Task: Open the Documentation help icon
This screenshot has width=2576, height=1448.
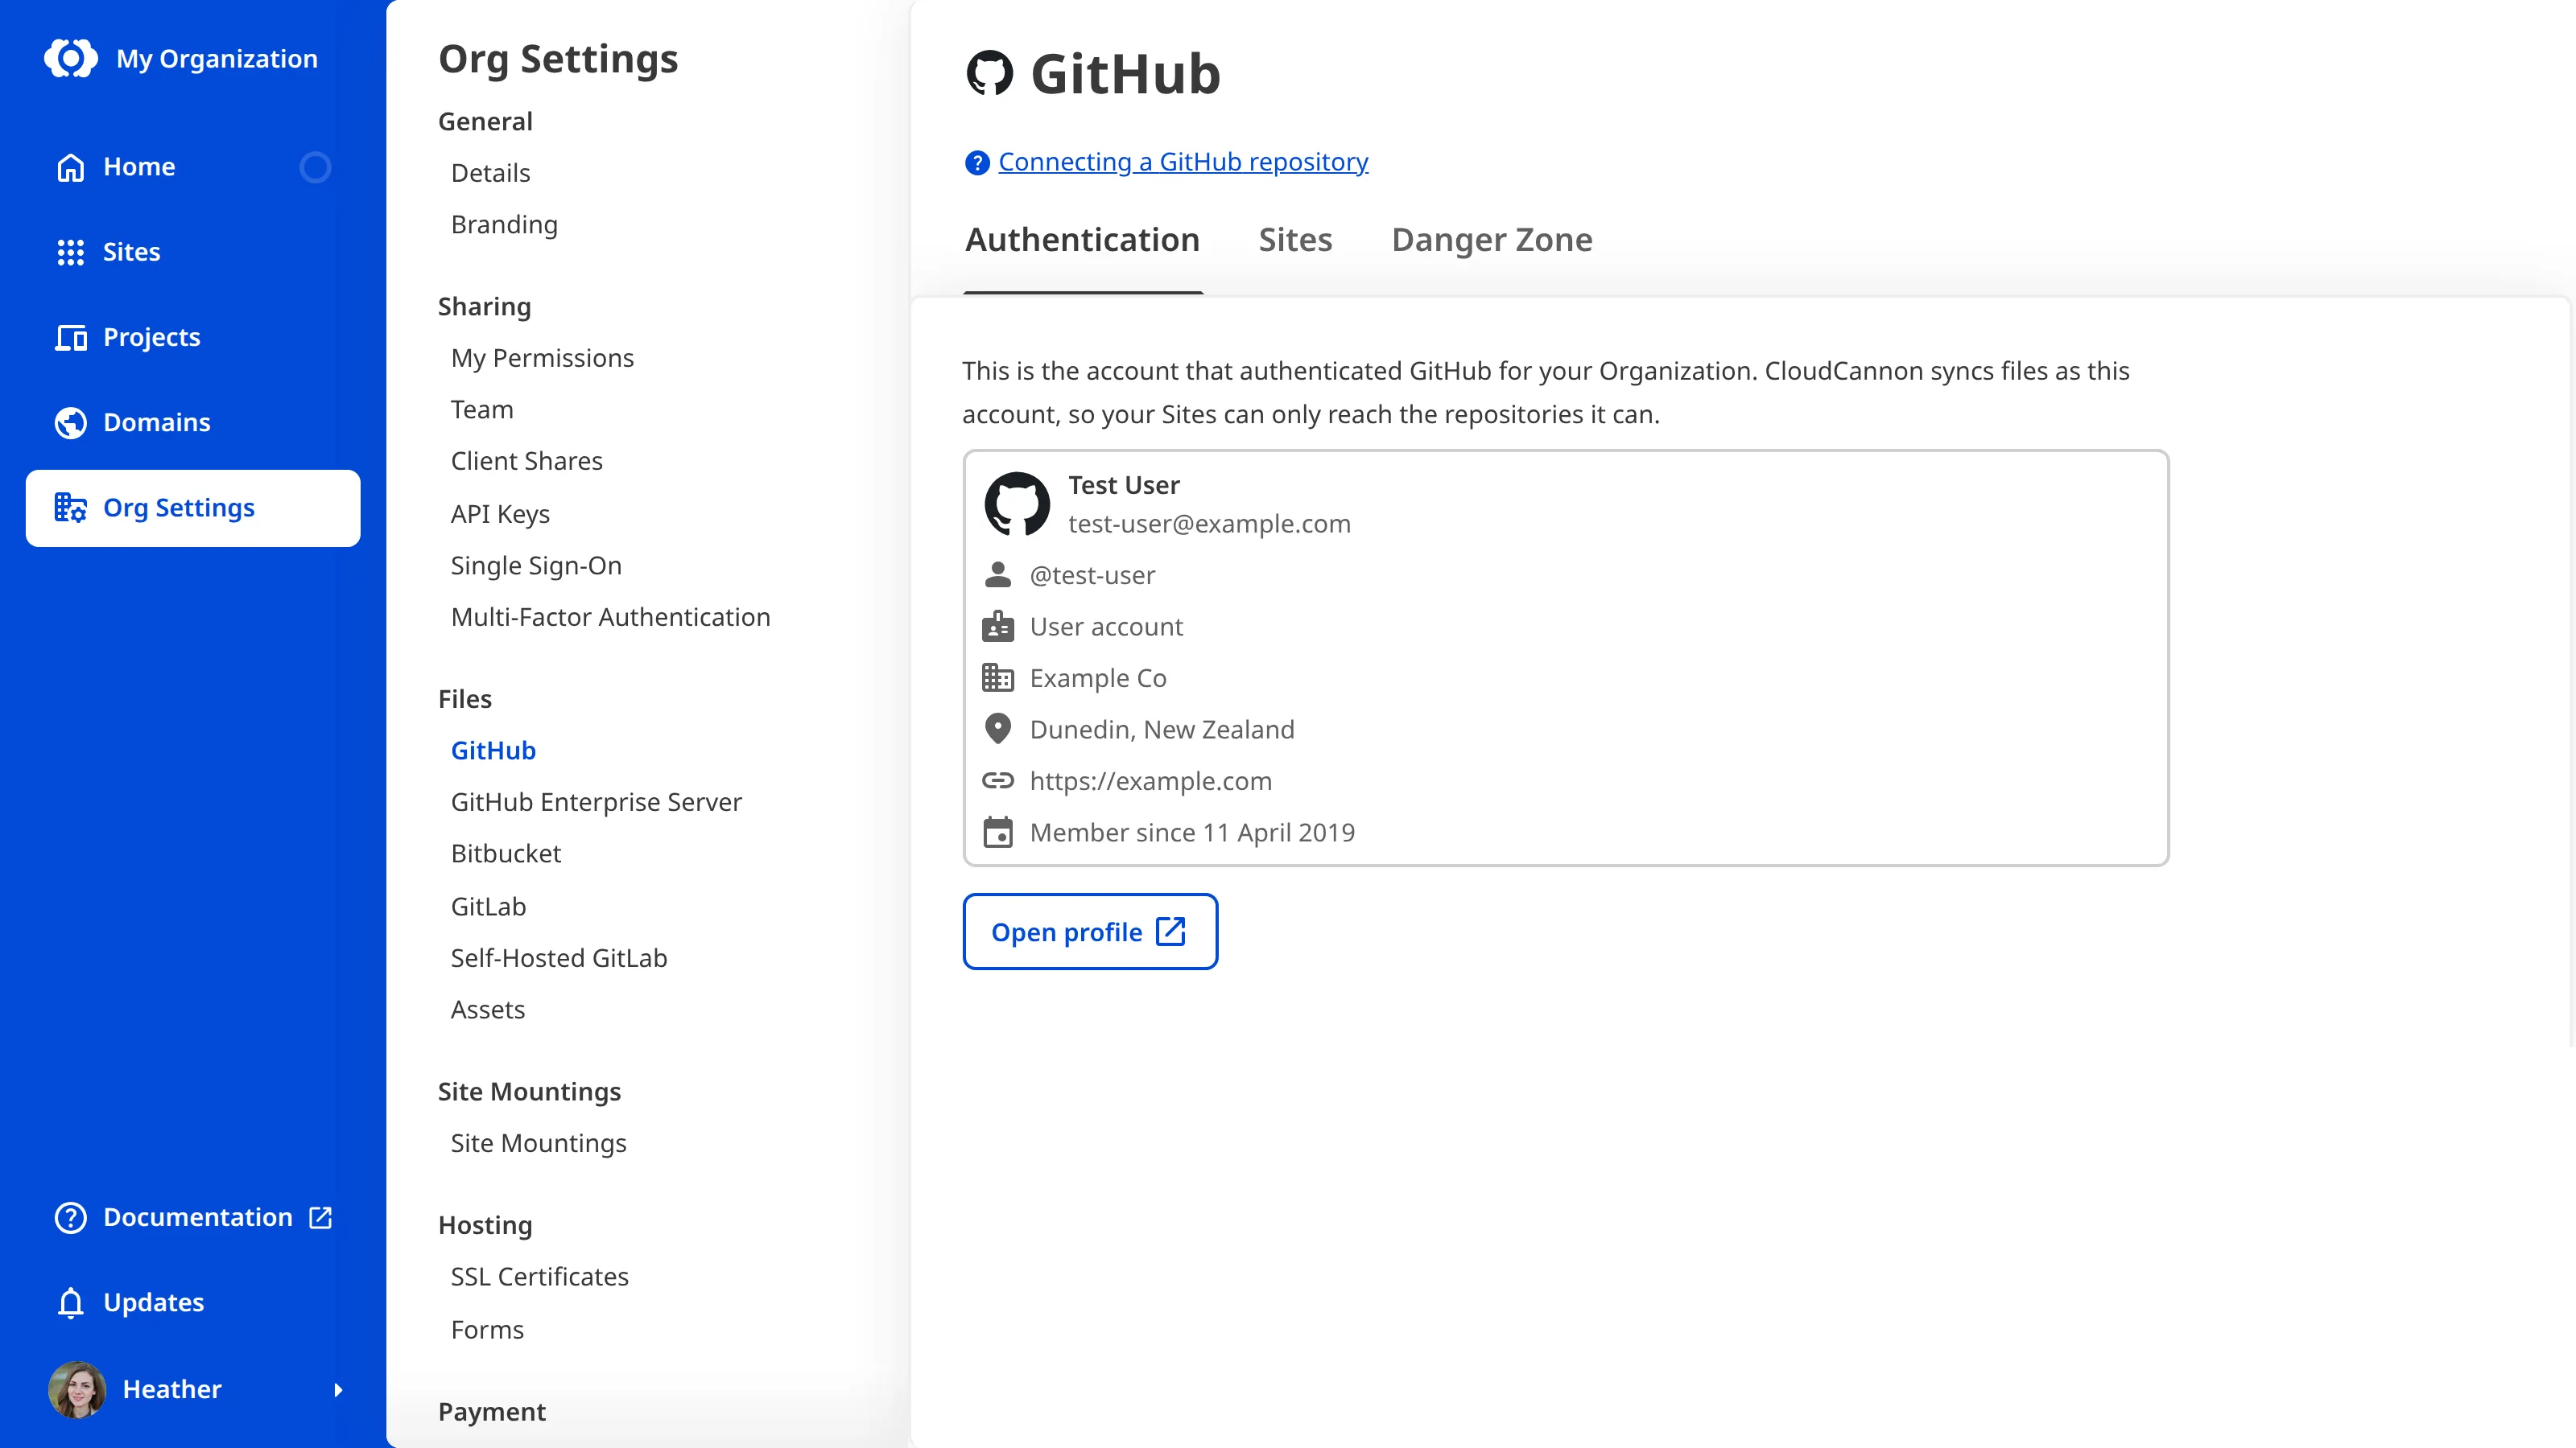Action: tap(70, 1217)
